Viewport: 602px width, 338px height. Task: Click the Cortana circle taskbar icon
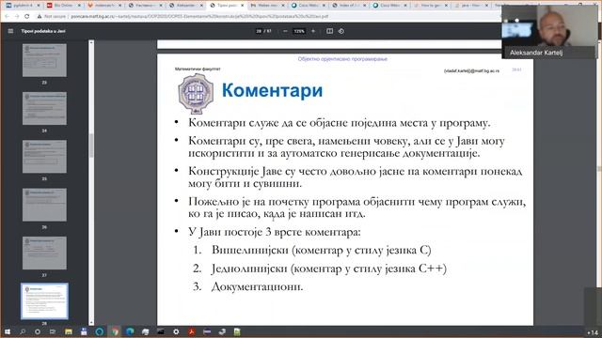[x=38, y=331]
